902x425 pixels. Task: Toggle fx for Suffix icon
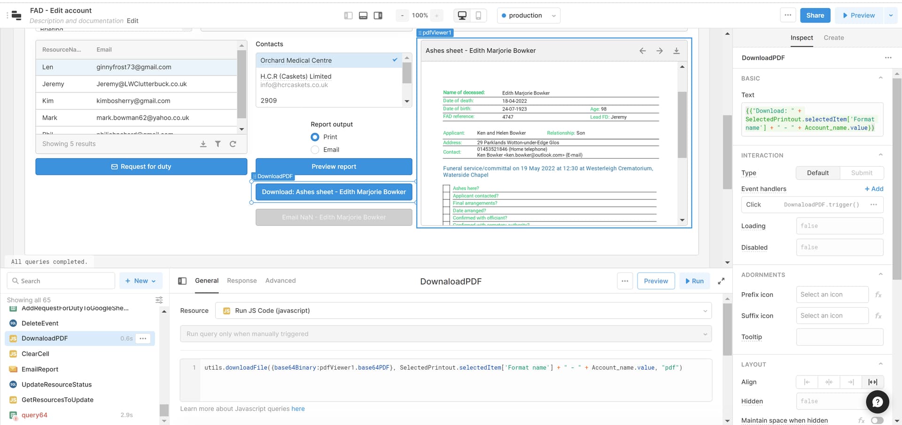point(878,316)
